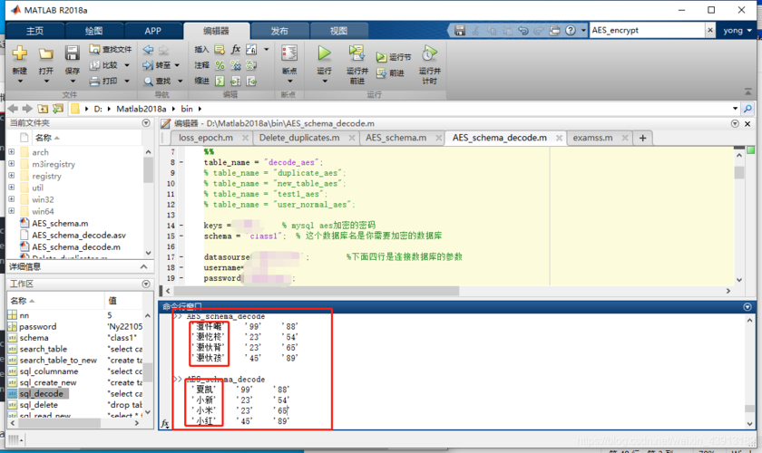
Task: Open the 工作区 (Workspace) panel actions menu
Action: 146,284
